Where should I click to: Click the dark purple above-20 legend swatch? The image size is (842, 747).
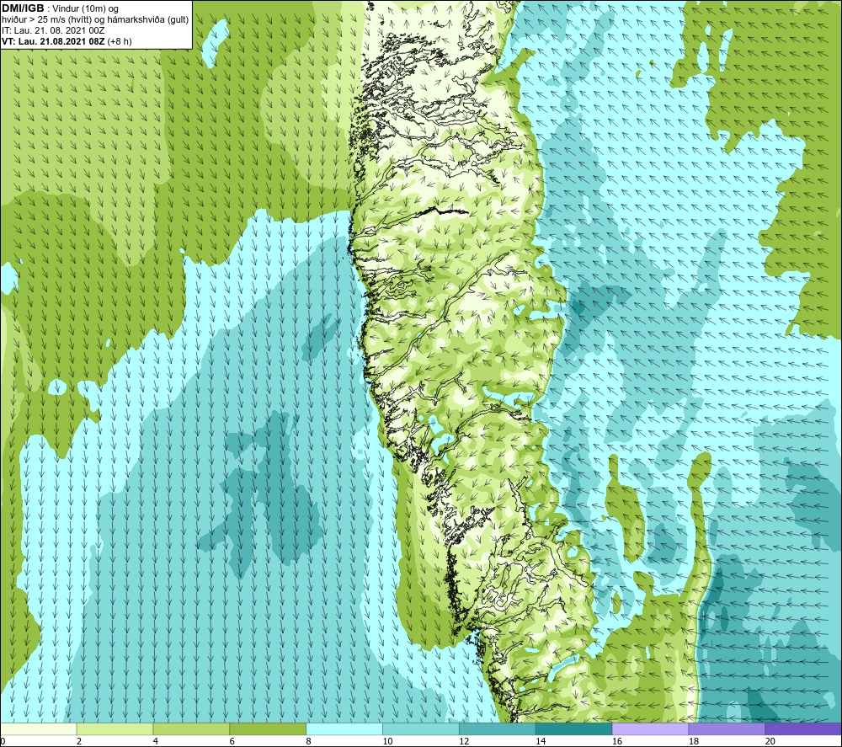[x=803, y=728]
